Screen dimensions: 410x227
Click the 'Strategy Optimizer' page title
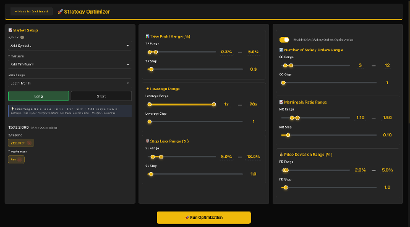click(87, 12)
